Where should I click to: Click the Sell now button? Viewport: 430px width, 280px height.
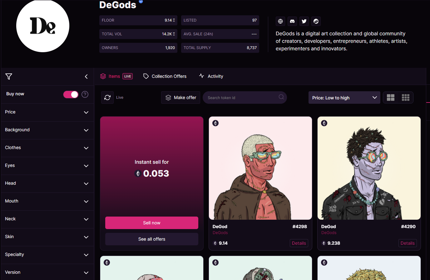(x=152, y=223)
